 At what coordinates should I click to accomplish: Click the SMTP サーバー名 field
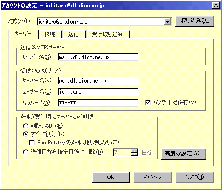[x=98, y=57]
